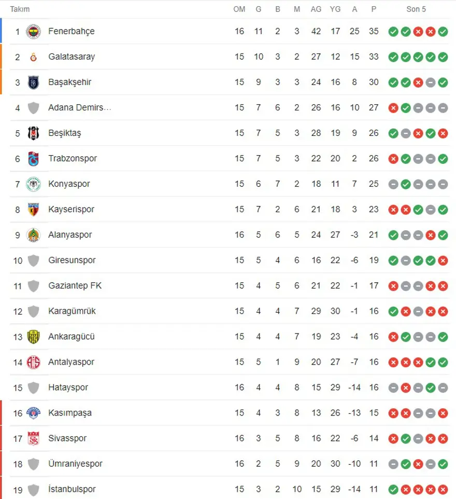Image resolution: width=456 pixels, height=499 pixels.
Task: Click the Alanyaspor club logo
Action: pyautogui.click(x=34, y=234)
